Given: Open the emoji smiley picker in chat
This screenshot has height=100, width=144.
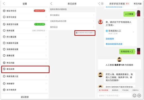Looking at the screenshot, I should [x=134, y=96].
